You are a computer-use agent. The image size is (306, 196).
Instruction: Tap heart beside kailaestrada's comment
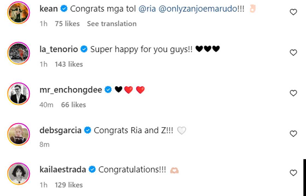[293, 173]
